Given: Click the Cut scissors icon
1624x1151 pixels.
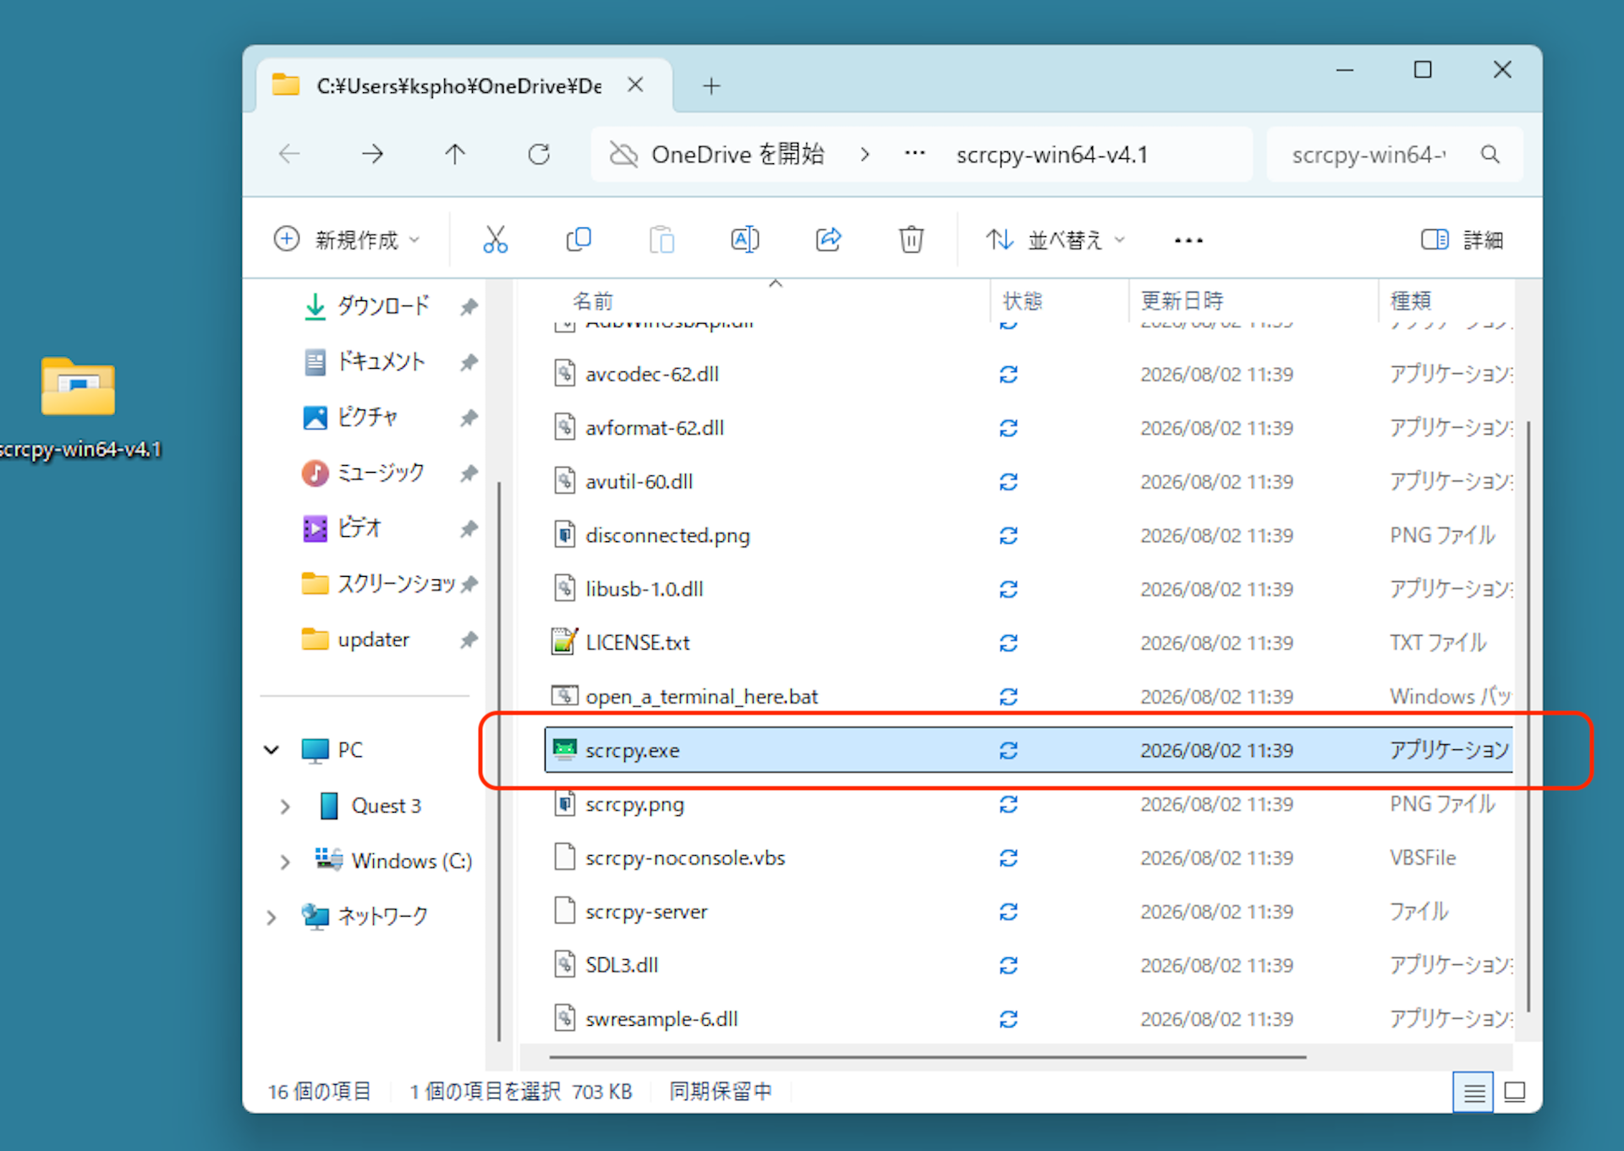Looking at the screenshot, I should click(x=495, y=239).
